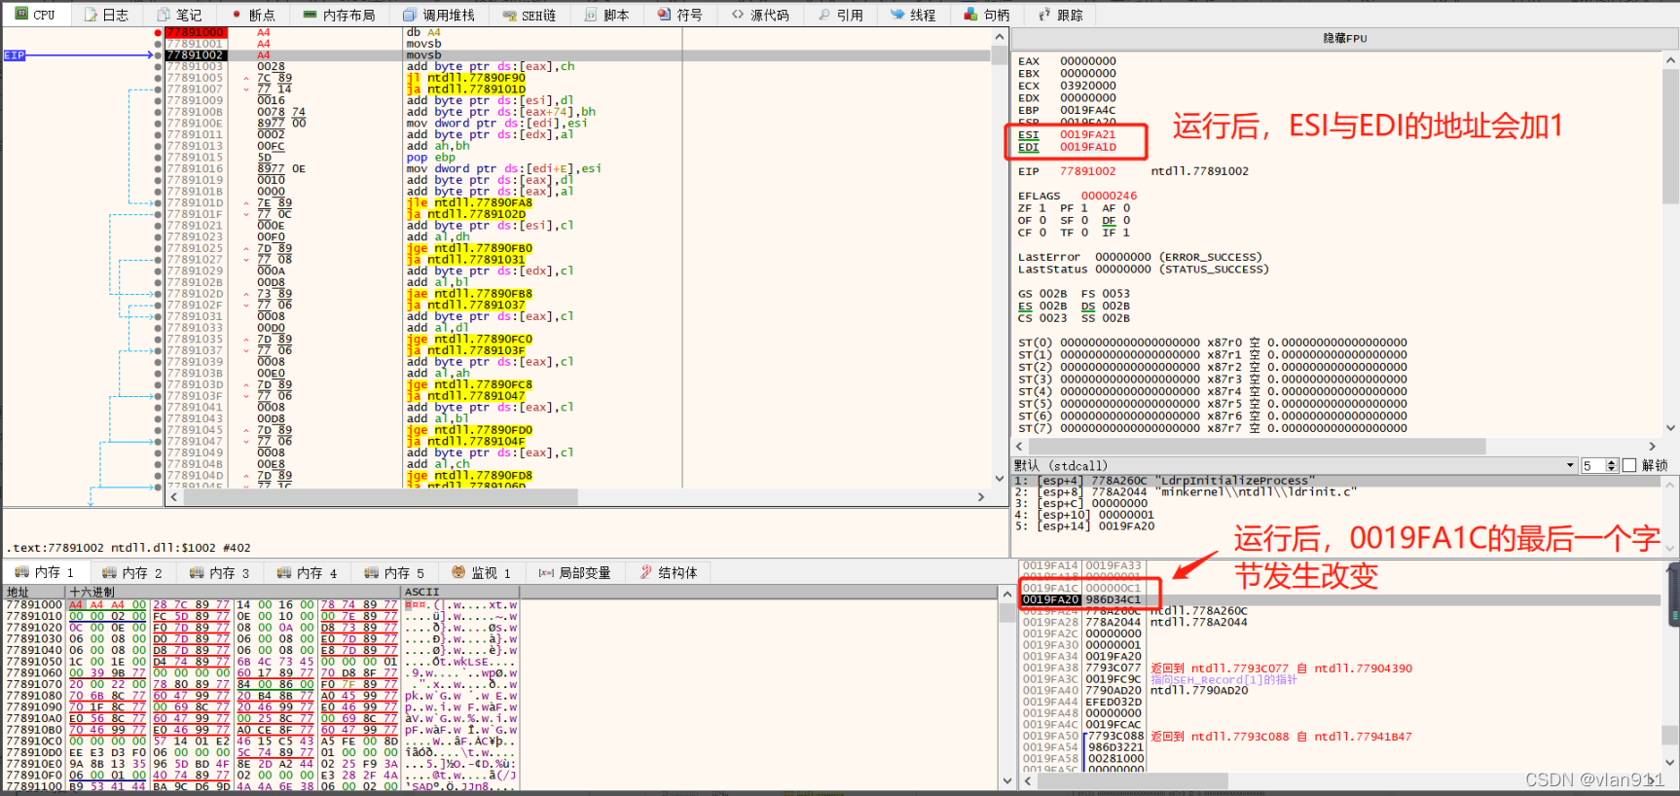The width and height of the screenshot is (1680, 796).
Task: Click the 地址 address column header
Action: tap(34, 592)
